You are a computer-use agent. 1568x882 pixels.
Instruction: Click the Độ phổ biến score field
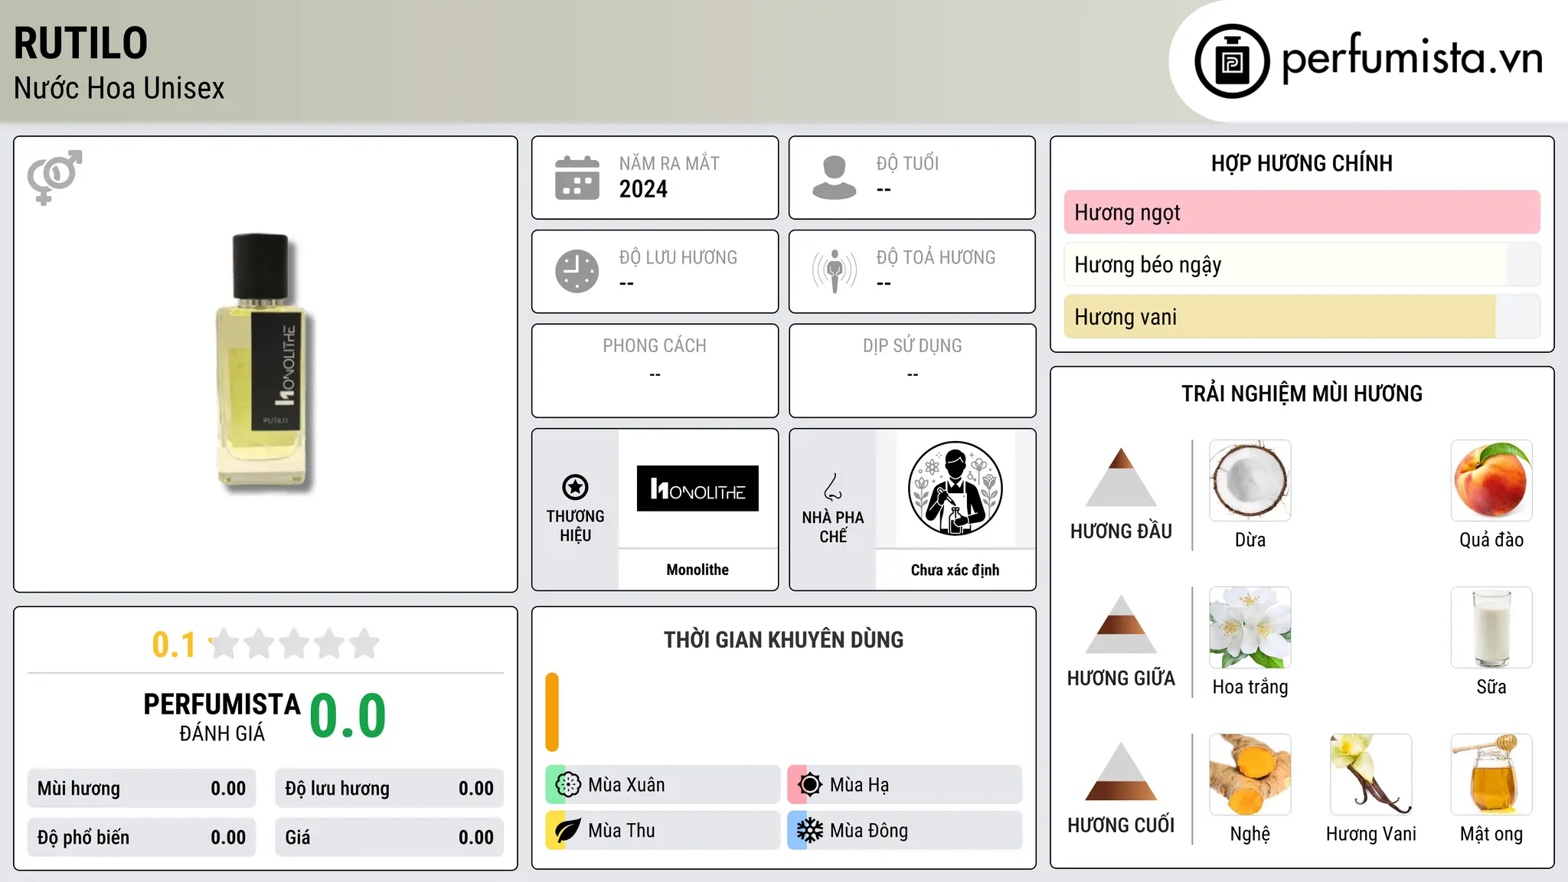click(142, 838)
